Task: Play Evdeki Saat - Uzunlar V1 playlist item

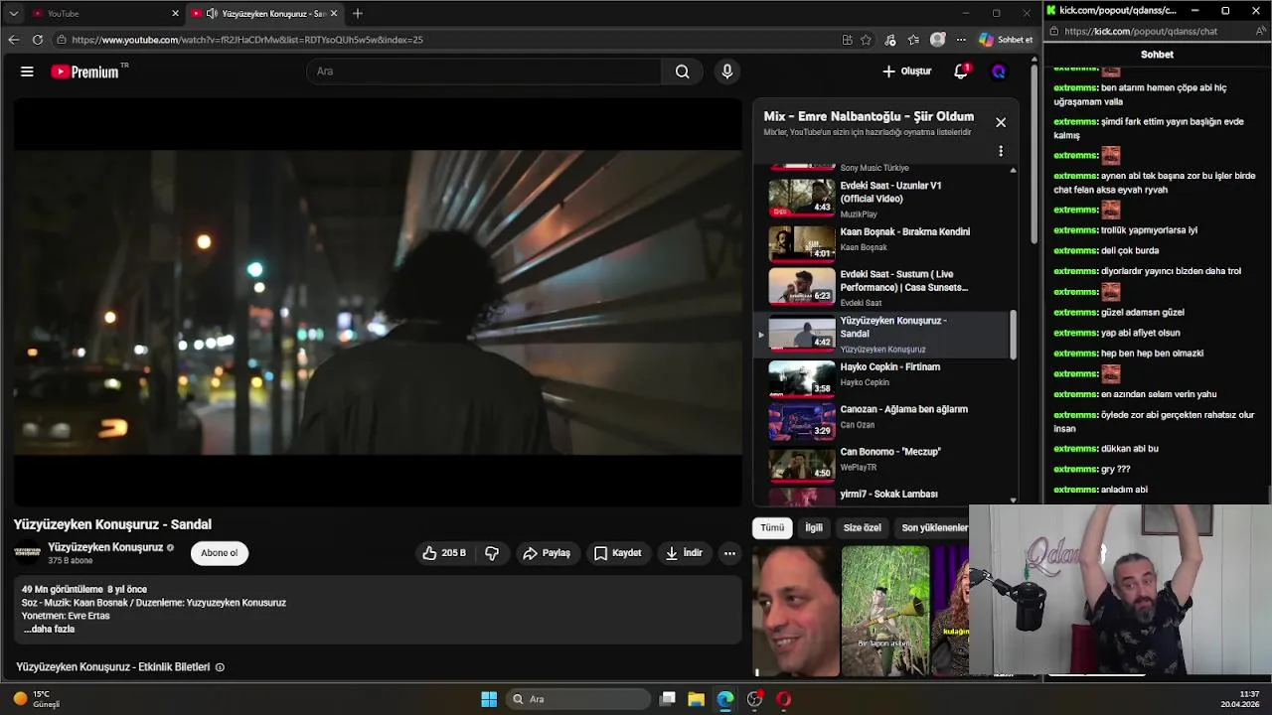Action: [882, 198]
